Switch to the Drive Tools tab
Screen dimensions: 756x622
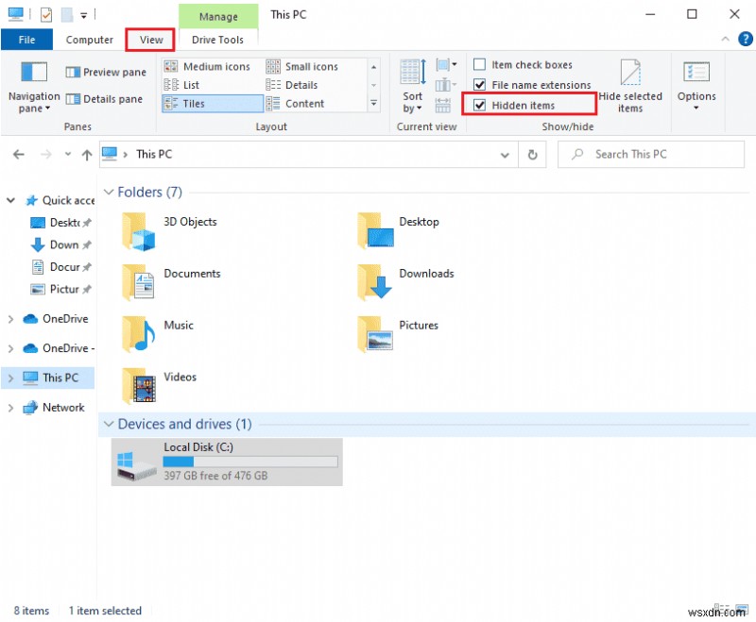click(x=219, y=40)
